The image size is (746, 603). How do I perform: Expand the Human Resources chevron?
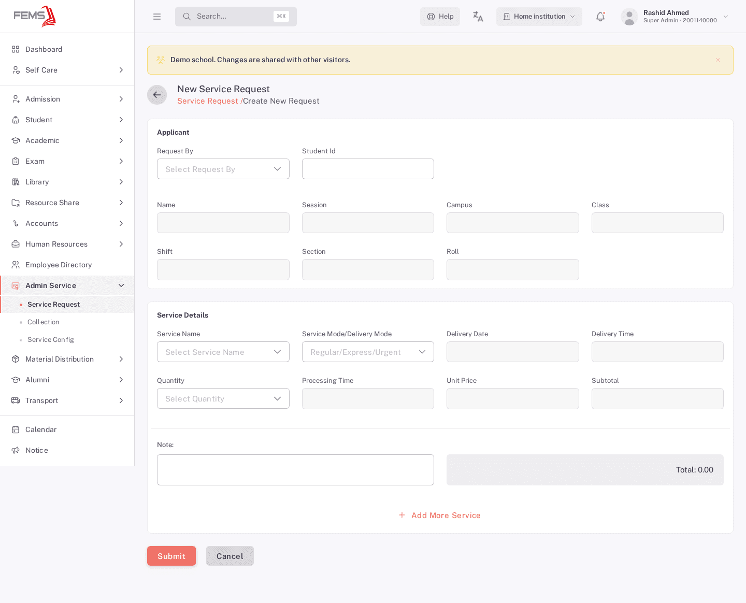click(121, 244)
